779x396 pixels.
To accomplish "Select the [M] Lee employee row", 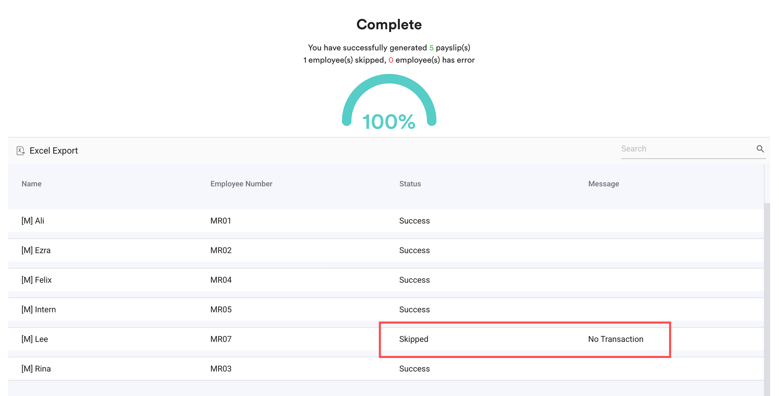I will [35, 339].
